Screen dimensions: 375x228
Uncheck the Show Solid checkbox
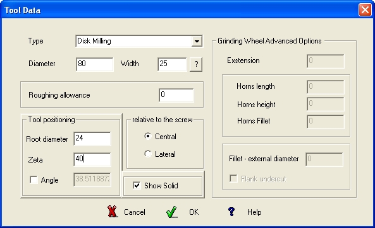click(x=137, y=185)
